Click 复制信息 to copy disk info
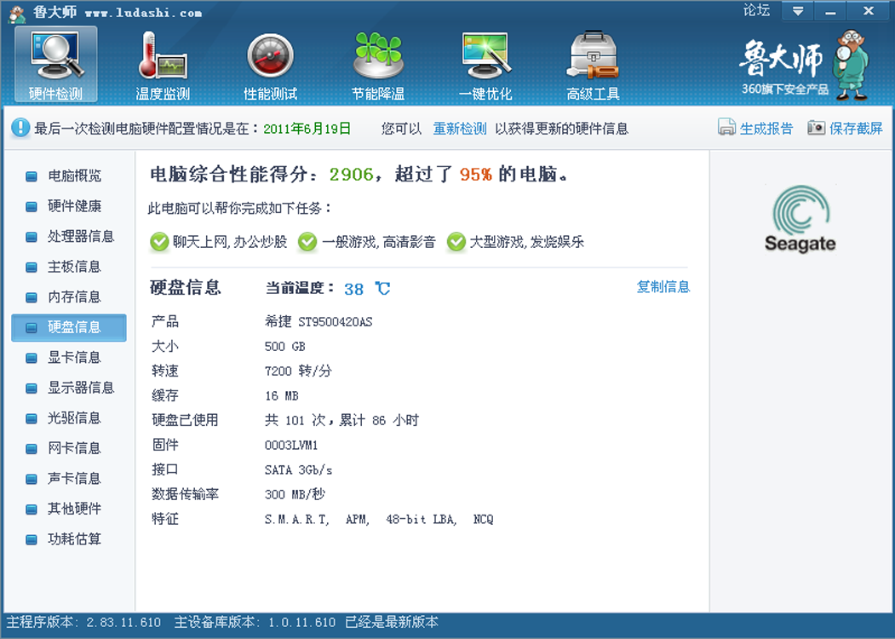895x639 pixels. click(x=663, y=286)
